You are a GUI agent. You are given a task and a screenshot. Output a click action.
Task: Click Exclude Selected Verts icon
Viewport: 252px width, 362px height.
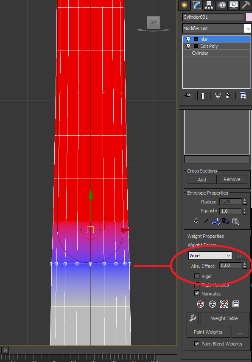click(201, 304)
